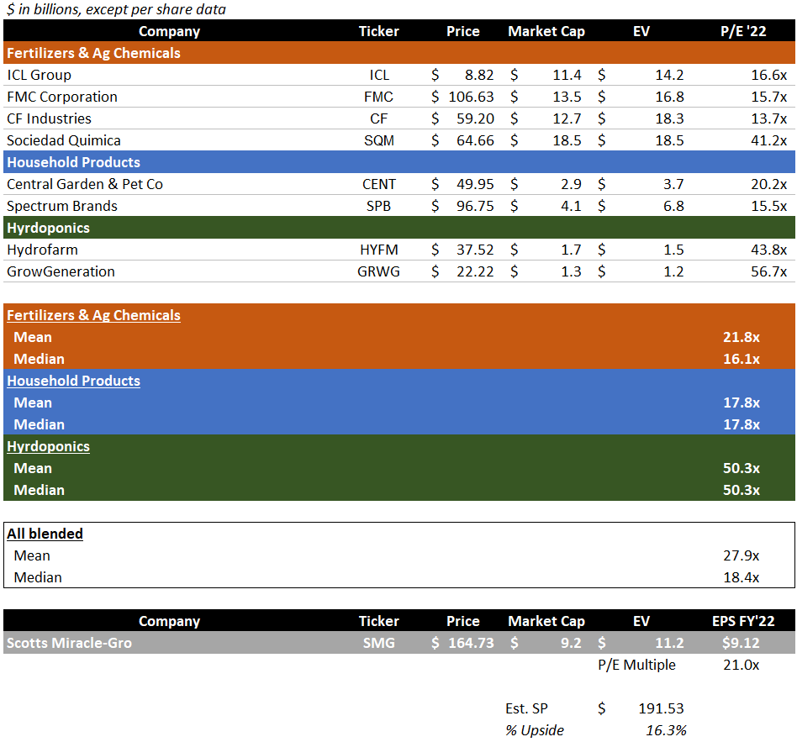The width and height of the screenshot is (797, 742).
Task: Click the underlined Household Products summary heading
Action: tap(74, 381)
